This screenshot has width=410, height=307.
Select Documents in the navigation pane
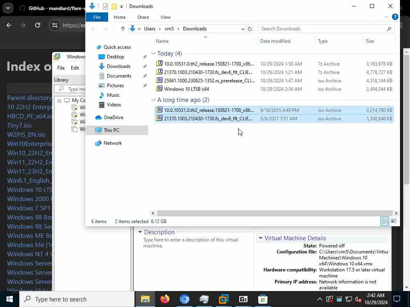(x=119, y=76)
